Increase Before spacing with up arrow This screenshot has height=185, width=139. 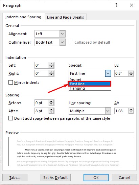pyautogui.click(x=51, y=101)
